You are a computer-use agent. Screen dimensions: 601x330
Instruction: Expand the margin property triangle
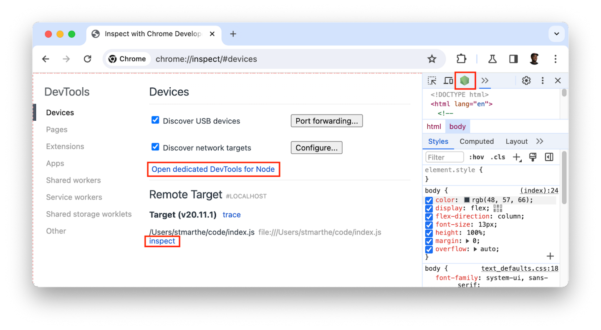(x=467, y=241)
